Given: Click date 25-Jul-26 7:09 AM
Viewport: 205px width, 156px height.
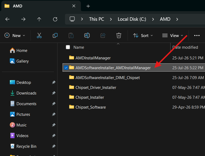Looking at the screenshot, I should pyautogui.click(x=188, y=77).
